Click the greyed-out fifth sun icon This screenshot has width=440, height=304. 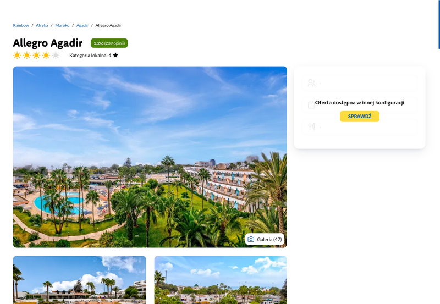(56, 55)
